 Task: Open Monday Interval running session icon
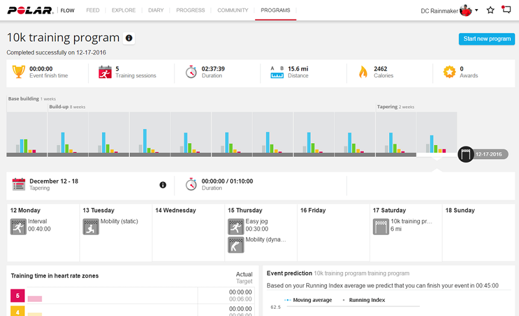click(18, 227)
